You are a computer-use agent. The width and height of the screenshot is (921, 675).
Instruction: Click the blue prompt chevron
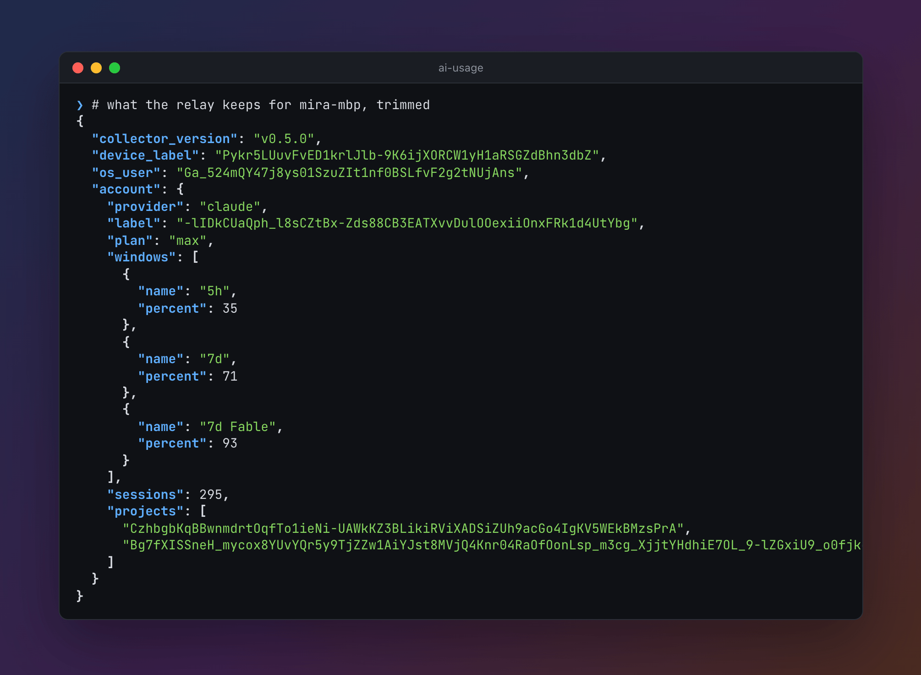click(x=80, y=105)
